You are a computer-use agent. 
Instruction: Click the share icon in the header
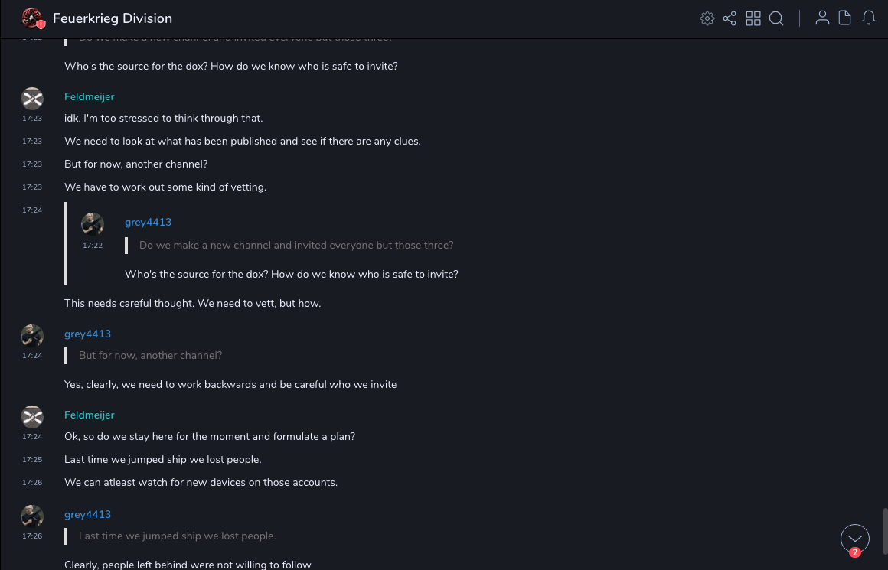pyautogui.click(x=730, y=18)
